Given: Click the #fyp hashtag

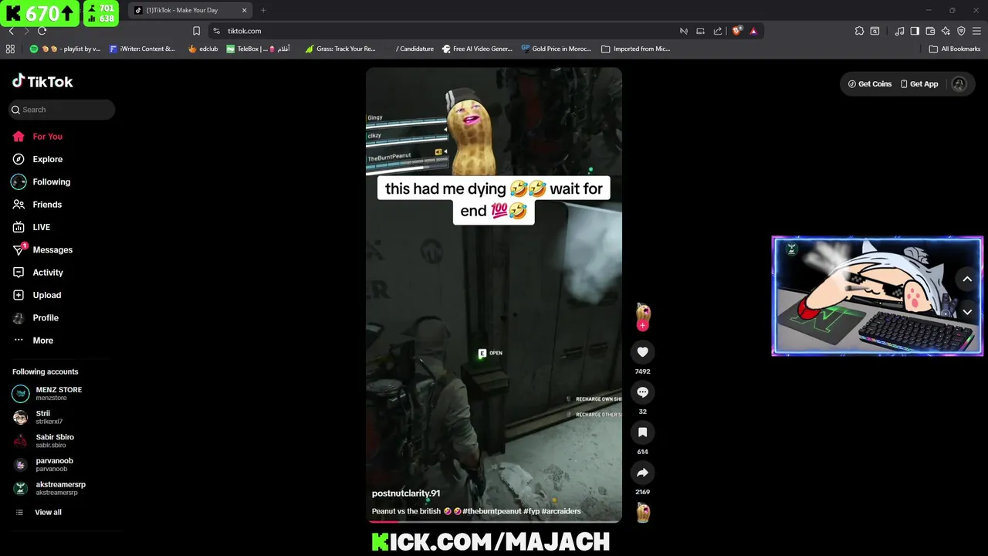Looking at the screenshot, I should (532, 511).
